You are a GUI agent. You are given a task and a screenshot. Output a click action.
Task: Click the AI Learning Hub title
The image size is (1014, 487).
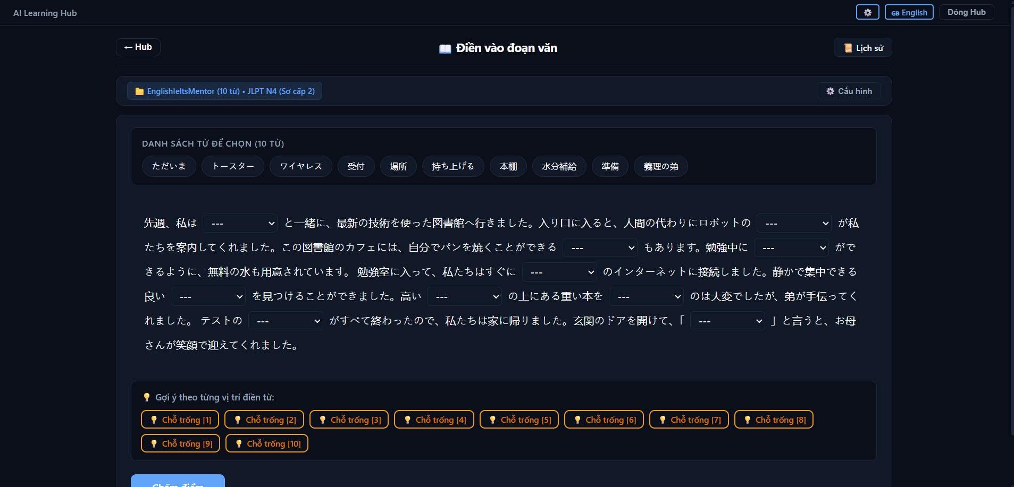pos(45,13)
